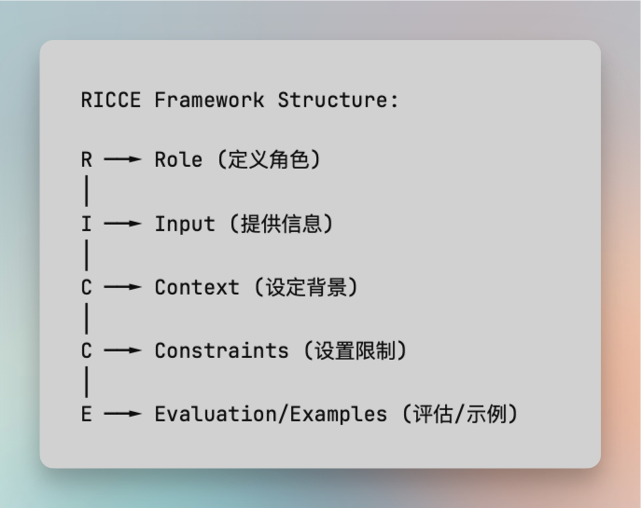Image resolution: width=641 pixels, height=508 pixels.
Task: Select the Evaluation/Examples (评估/示例) text
Action: coord(337,415)
